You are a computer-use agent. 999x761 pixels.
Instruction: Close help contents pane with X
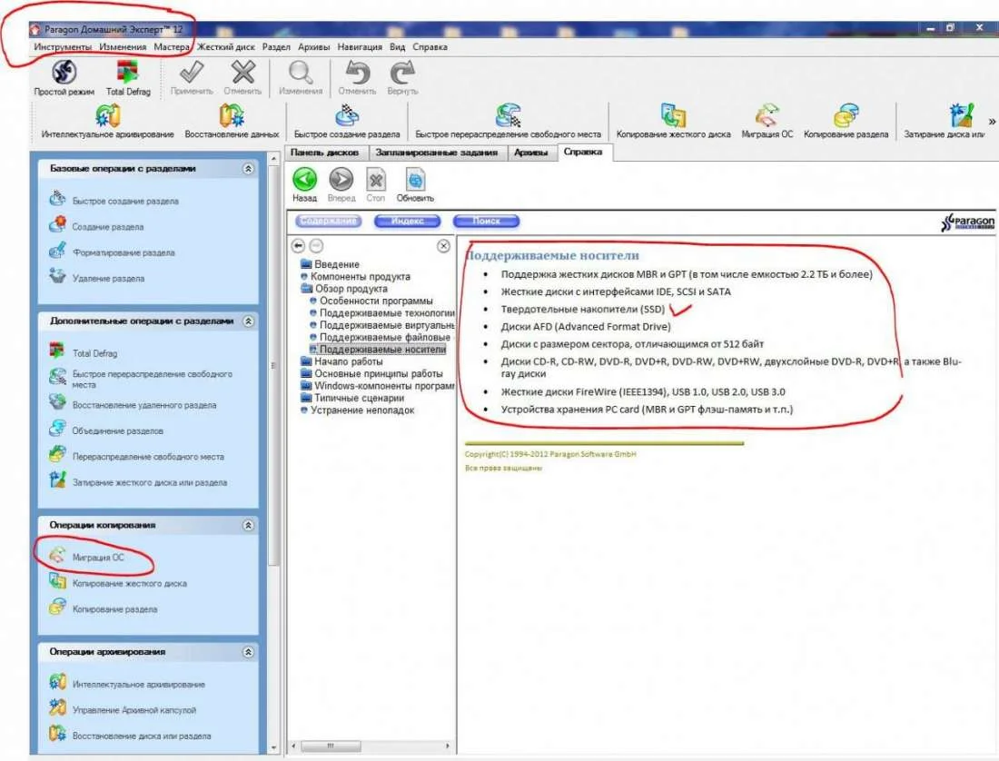click(443, 246)
